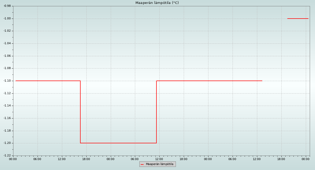Click the red line segment at -1.00
The image size is (315, 170).
(298, 19)
